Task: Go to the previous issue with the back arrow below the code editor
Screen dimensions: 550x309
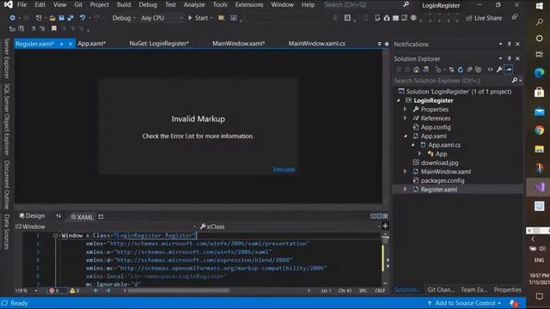Action: (96, 291)
